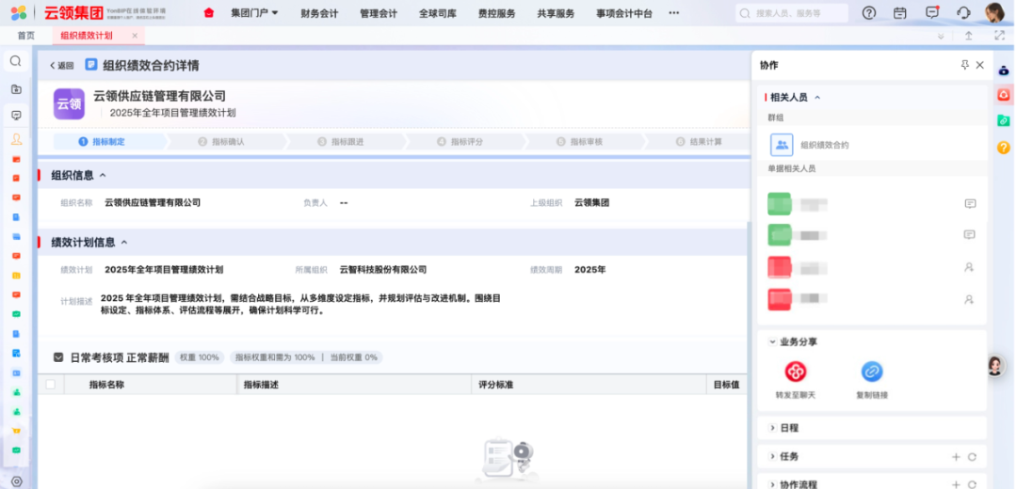Open the 集团门户 dropdown menu
The height and width of the screenshot is (489, 1017).
tap(254, 13)
